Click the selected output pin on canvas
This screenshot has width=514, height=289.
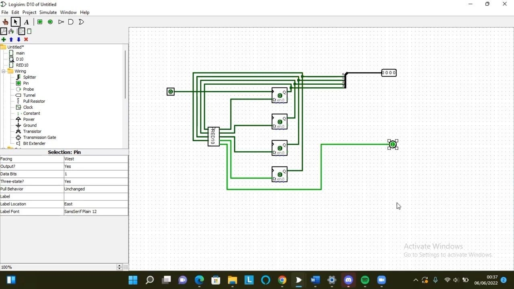(x=393, y=144)
